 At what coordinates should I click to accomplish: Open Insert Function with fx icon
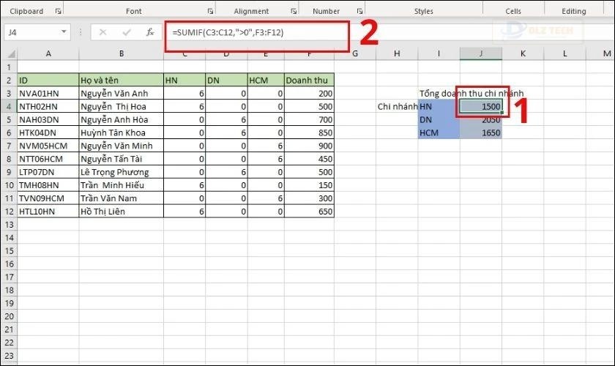149,33
